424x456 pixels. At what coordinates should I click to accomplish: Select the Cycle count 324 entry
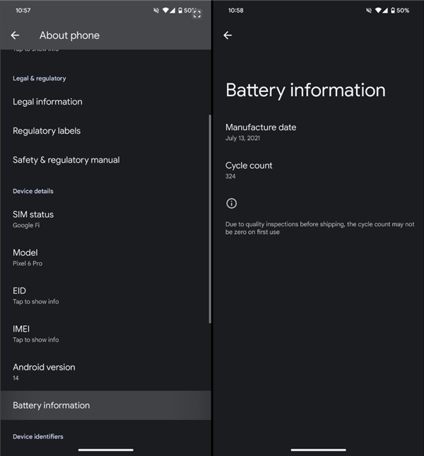(x=319, y=170)
